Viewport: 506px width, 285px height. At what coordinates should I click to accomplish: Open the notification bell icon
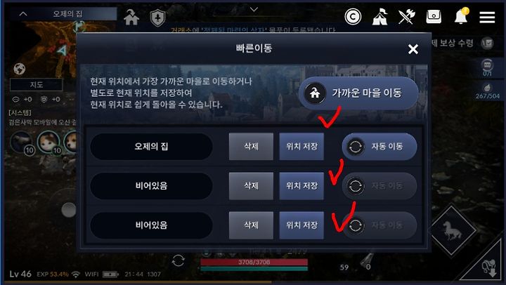(461, 16)
